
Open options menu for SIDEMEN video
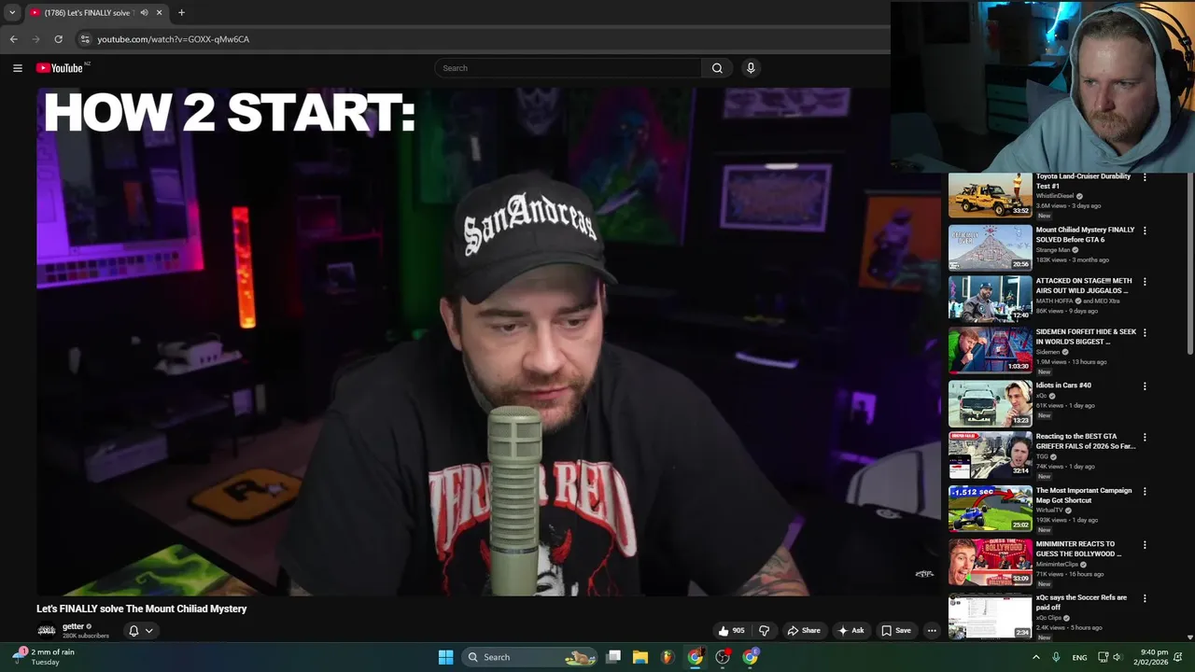[1145, 333]
